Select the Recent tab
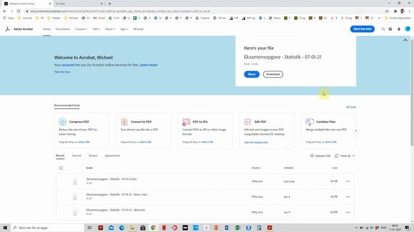The image size is (414, 232). click(60, 156)
